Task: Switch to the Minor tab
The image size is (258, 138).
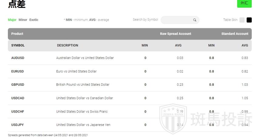Action: (x=23, y=20)
